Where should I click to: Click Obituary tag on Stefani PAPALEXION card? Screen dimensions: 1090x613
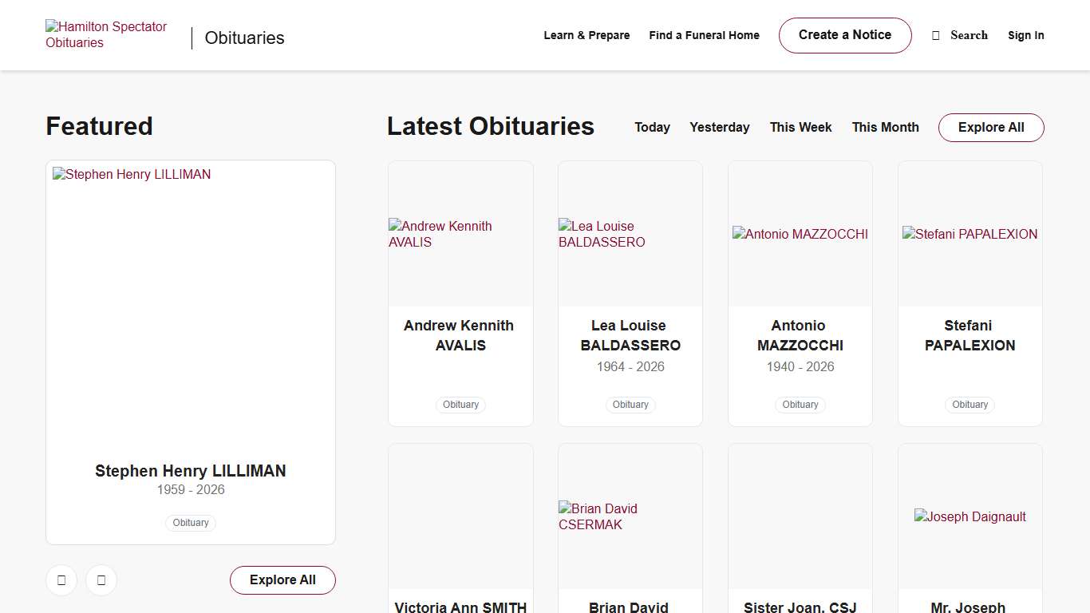coord(970,405)
